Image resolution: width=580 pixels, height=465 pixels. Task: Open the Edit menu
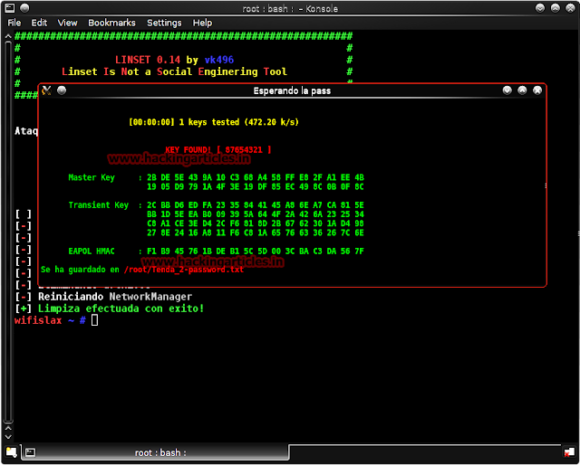[x=39, y=23]
